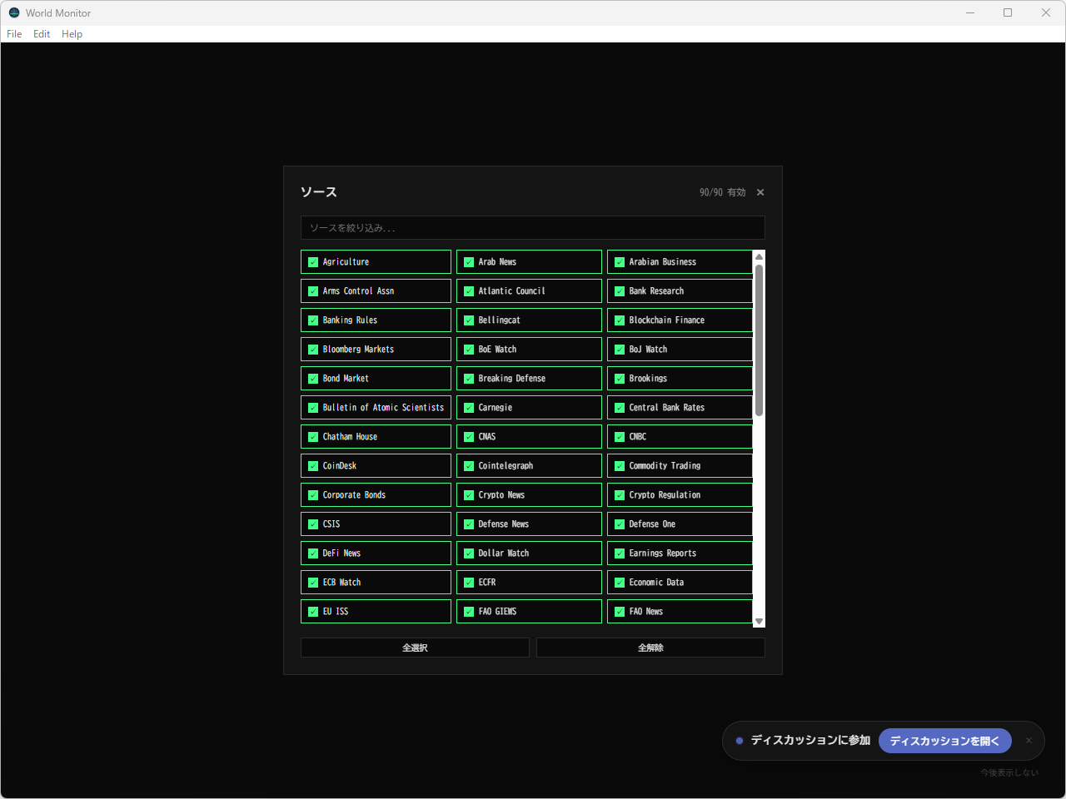This screenshot has width=1066, height=799.
Task: Select the CSIS source
Action: coord(376,524)
